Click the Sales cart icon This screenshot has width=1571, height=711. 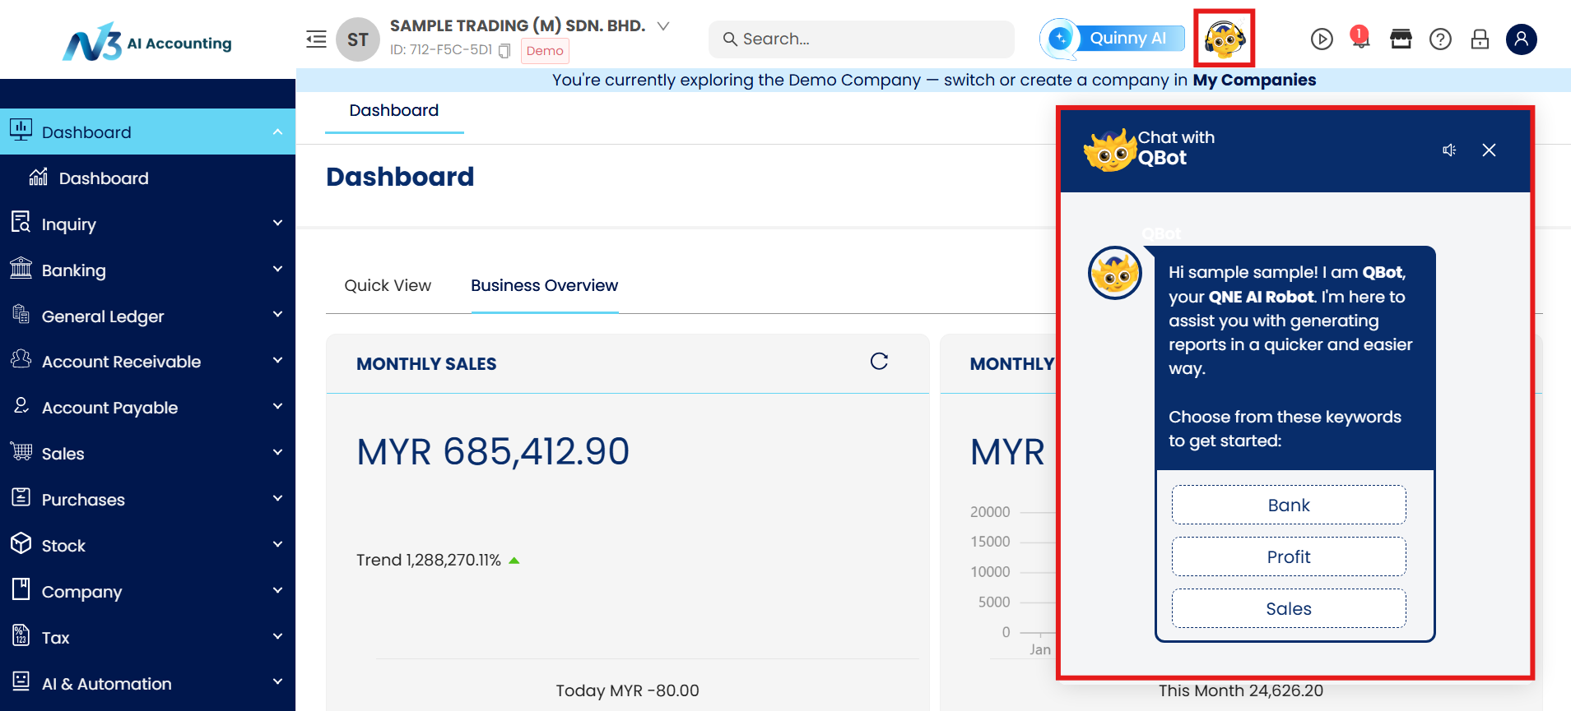[x=21, y=451]
